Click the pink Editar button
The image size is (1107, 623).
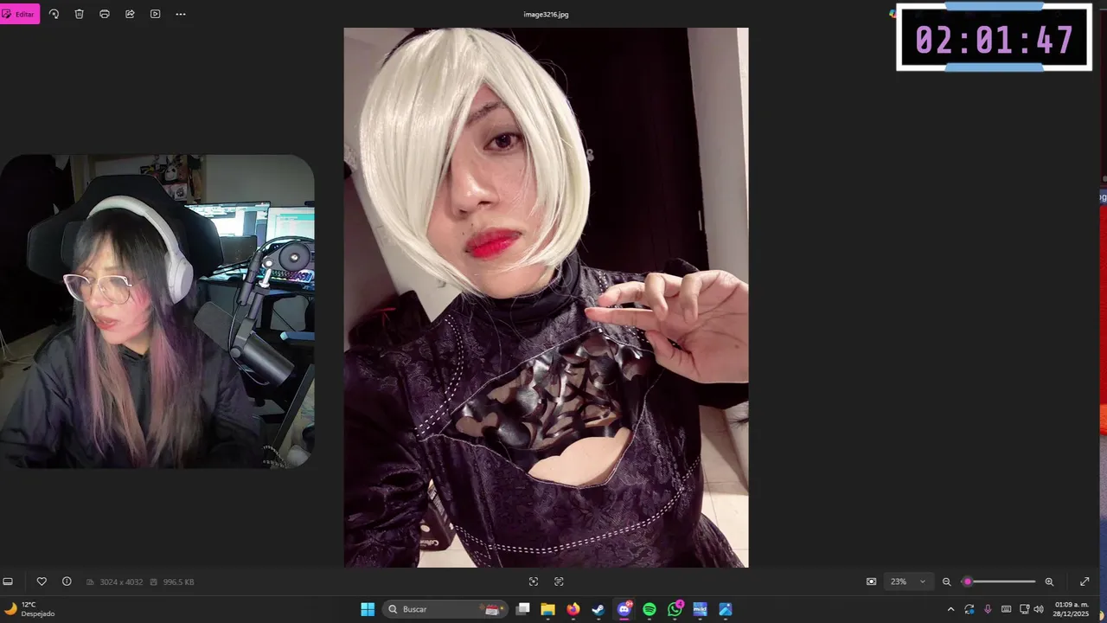tap(19, 14)
